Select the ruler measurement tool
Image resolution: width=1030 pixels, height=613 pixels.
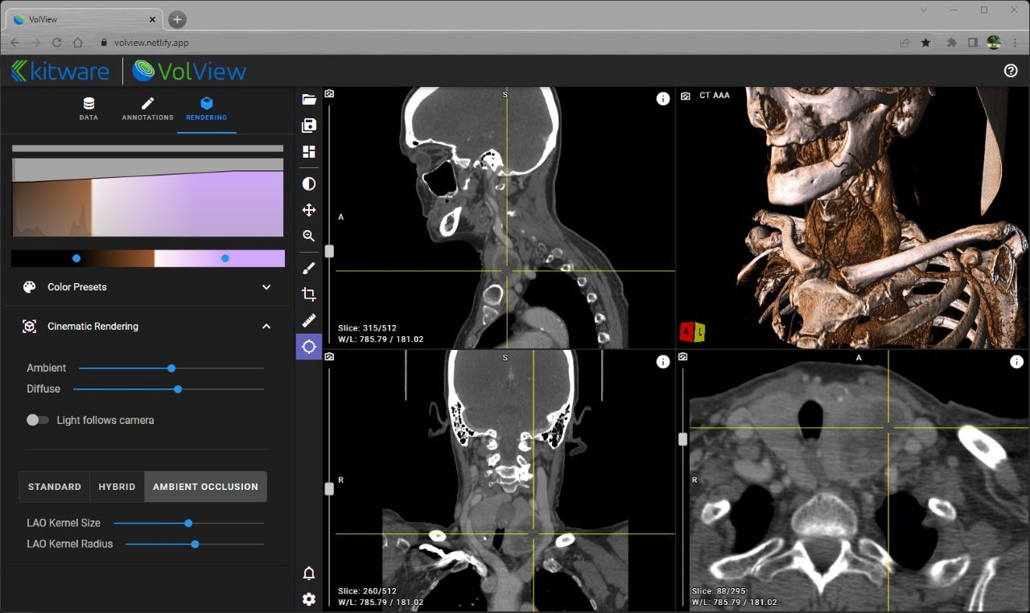coord(309,320)
